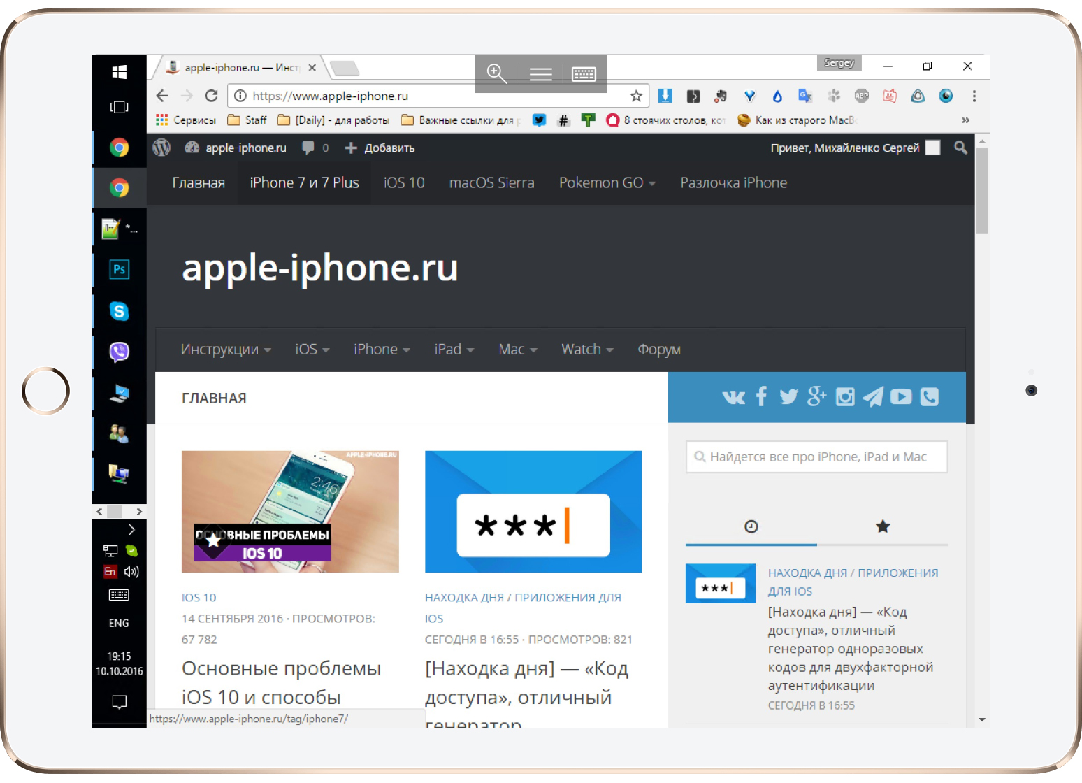Open Skype from the taskbar
Screen dimensions: 1082x783
120,311
